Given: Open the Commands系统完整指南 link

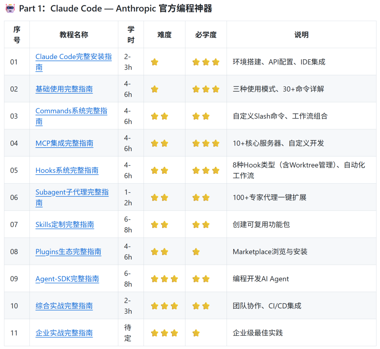Looking at the screenshot, I should 71,116.
